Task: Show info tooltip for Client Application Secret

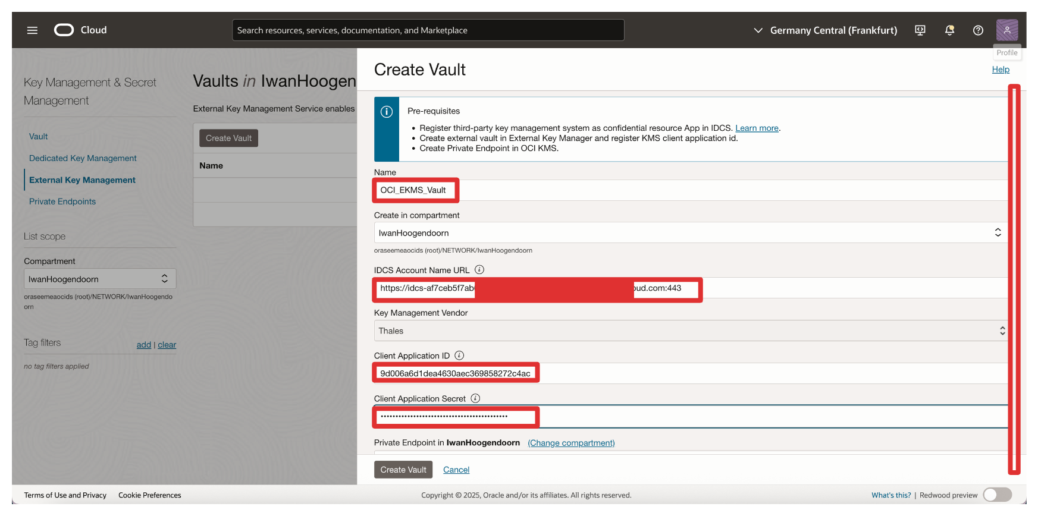Action: [x=475, y=398]
